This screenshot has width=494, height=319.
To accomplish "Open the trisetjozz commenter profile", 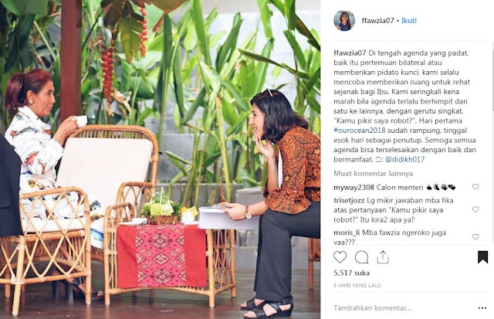I will (349, 201).
